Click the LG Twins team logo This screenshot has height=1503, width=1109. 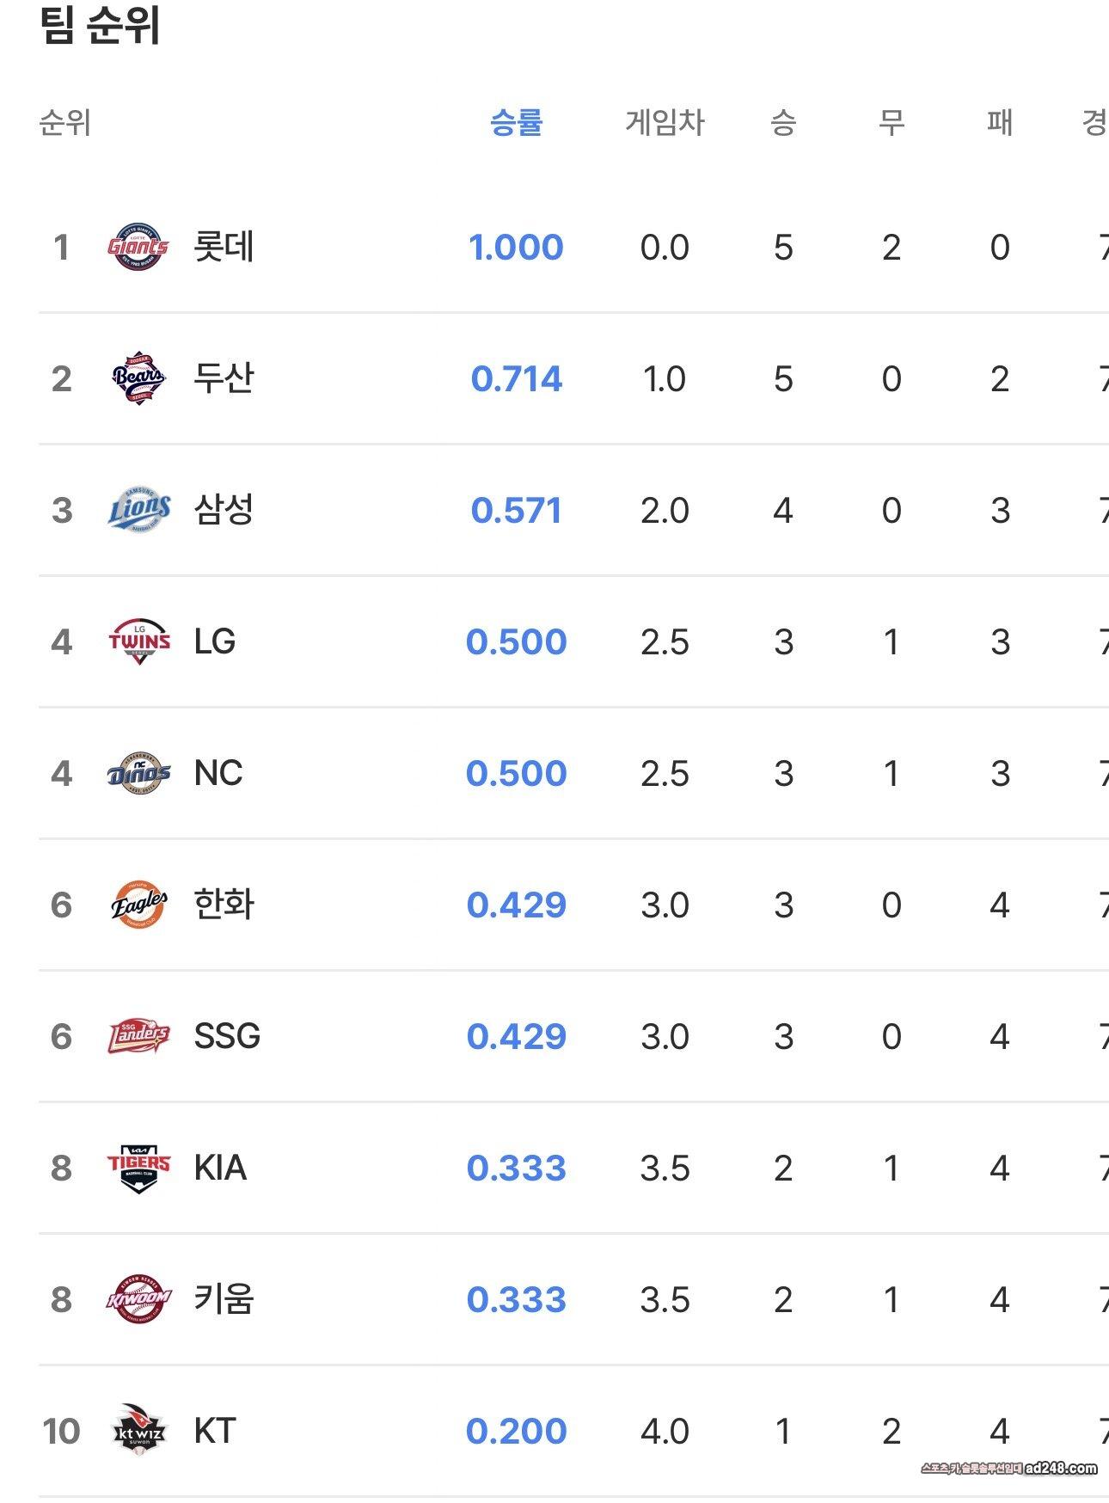pyautogui.click(x=138, y=641)
